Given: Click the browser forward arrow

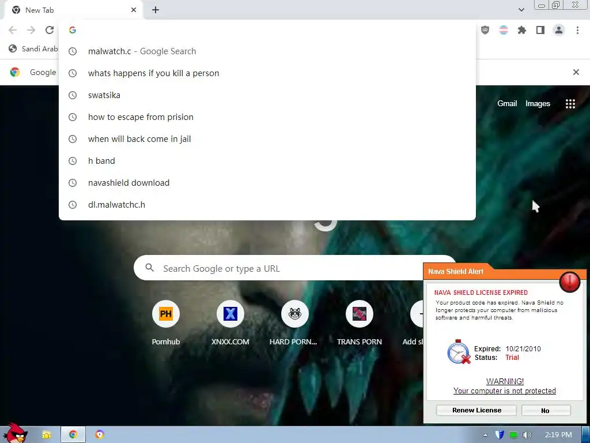Looking at the screenshot, I should pos(31,30).
